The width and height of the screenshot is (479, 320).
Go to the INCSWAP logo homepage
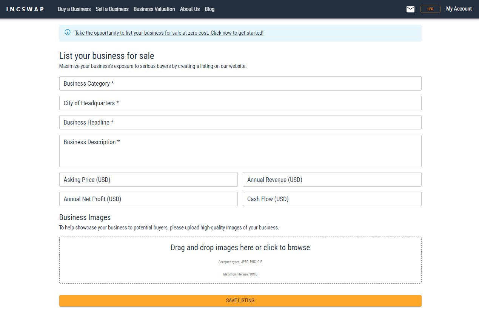(x=25, y=9)
